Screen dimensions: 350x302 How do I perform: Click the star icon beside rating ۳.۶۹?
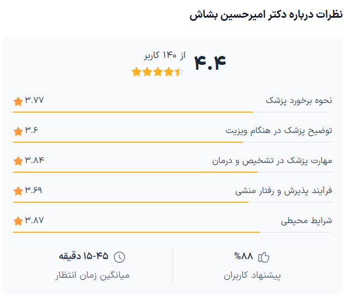(x=18, y=191)
